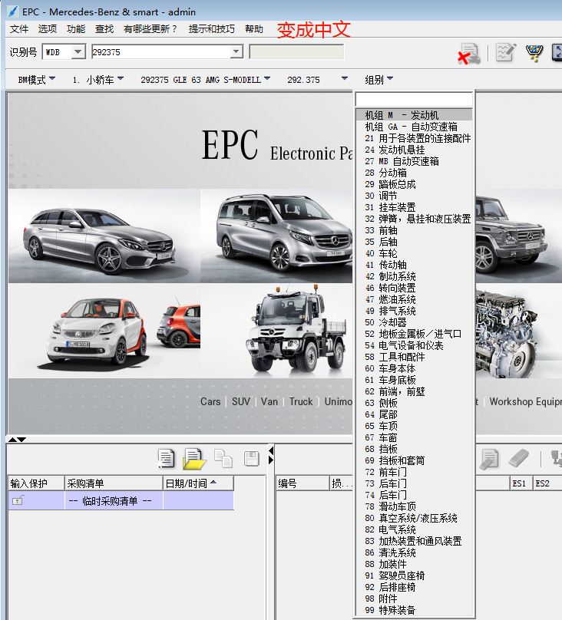The height and width of the screenshot is (620, 562).
Task: Click the 采购清单 column header
Action: pos(114,483)
